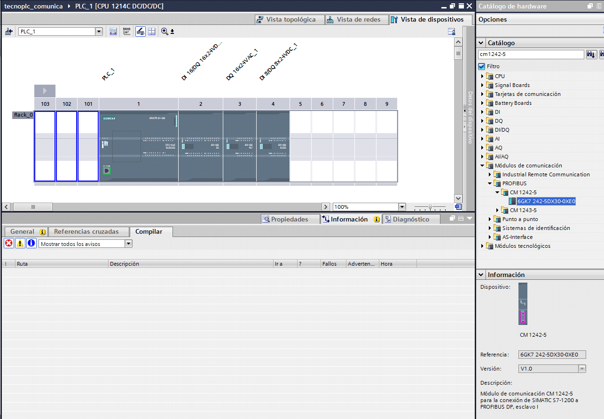The image size is (604, 419).
Task: Click the float icon in Catálogo de hardware title
Action: click(x=590, y=6)
